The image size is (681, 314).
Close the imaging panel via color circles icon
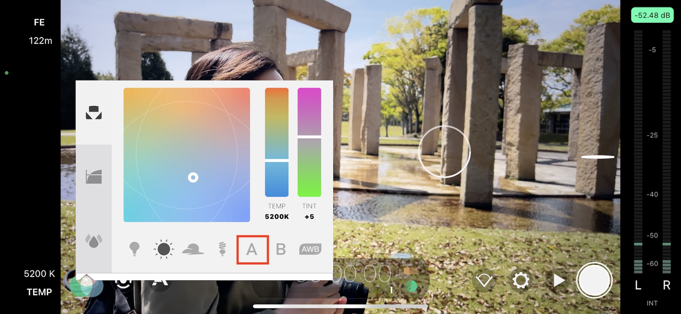point(86,285)
